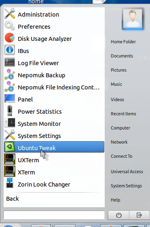Image resolution: width=150 pixels, height=227 pixels.
Task: Open the System Monitor graph icon
Action: (10, 123)
